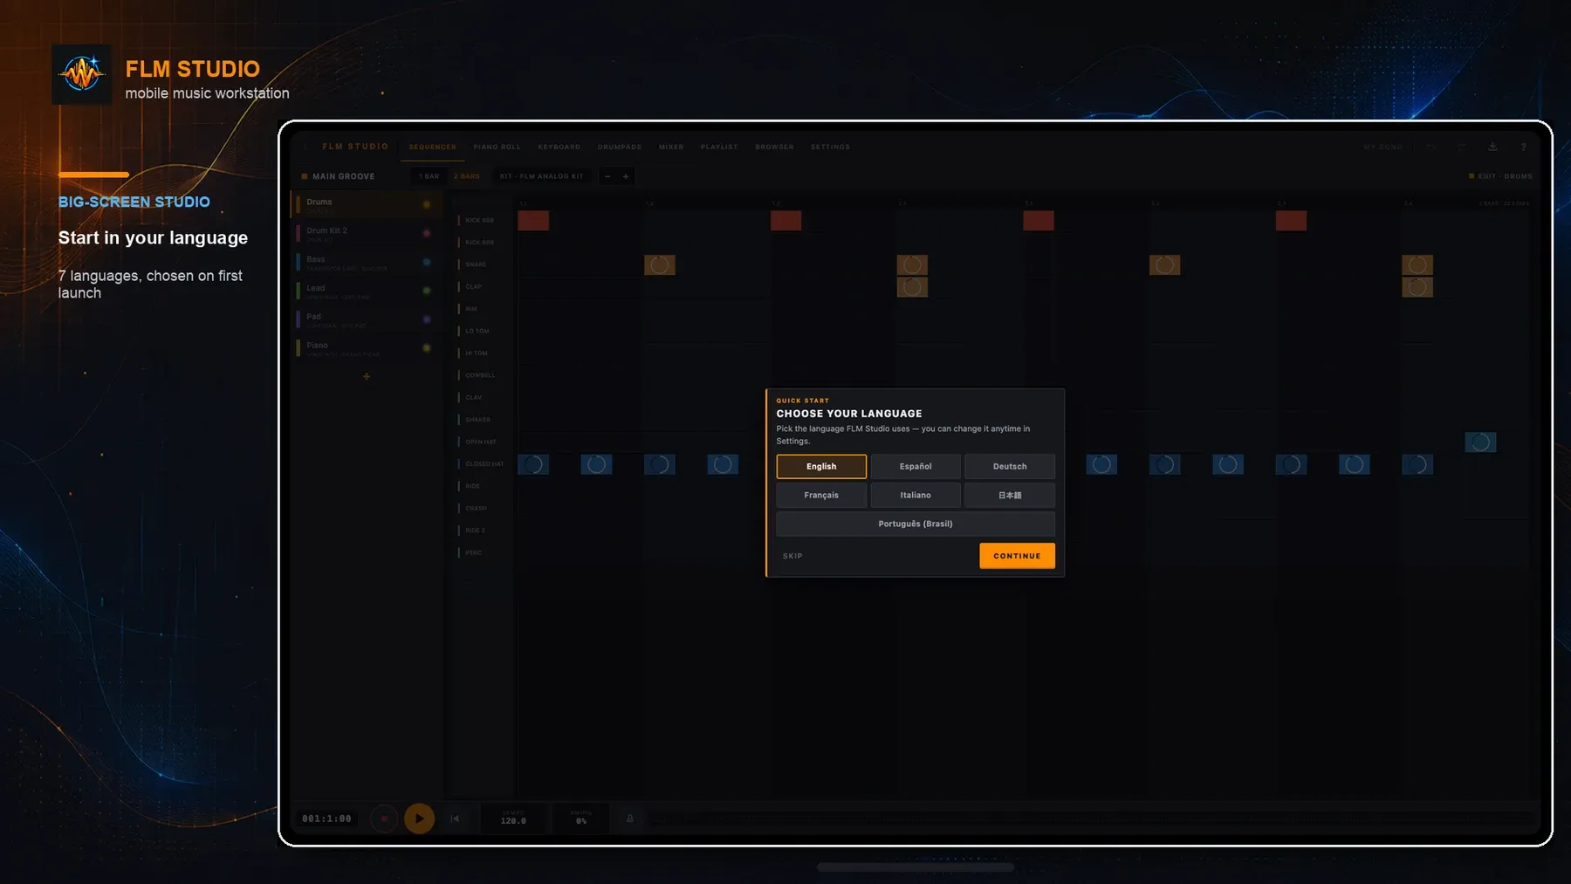Toggle the Lead track green indicator dot
The height and width of the screenshot is (884, 1571).
[427, 291]
